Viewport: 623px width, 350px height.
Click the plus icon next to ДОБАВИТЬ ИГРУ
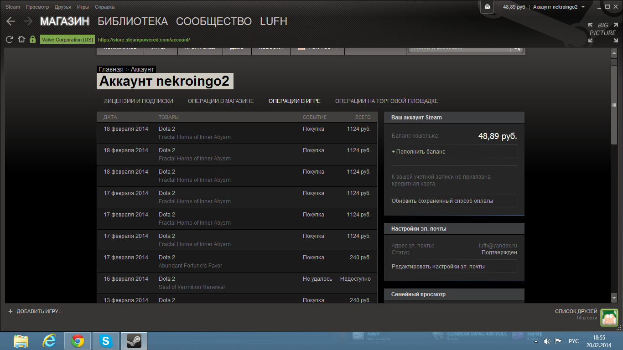[x=10, y=311]
